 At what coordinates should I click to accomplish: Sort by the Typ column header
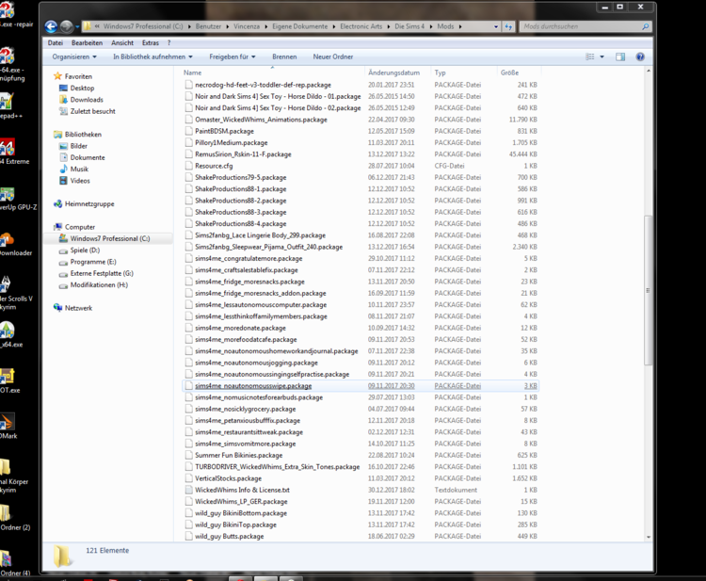click(x=464, y=73)
